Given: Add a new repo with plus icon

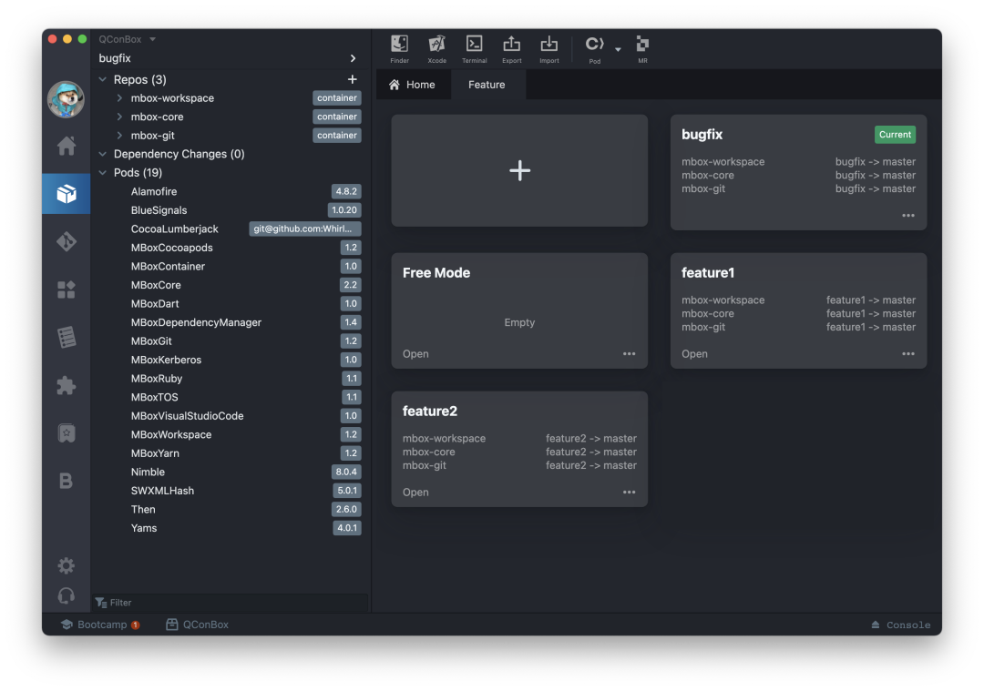Looking at the screenshot, I should coord(353,80).
